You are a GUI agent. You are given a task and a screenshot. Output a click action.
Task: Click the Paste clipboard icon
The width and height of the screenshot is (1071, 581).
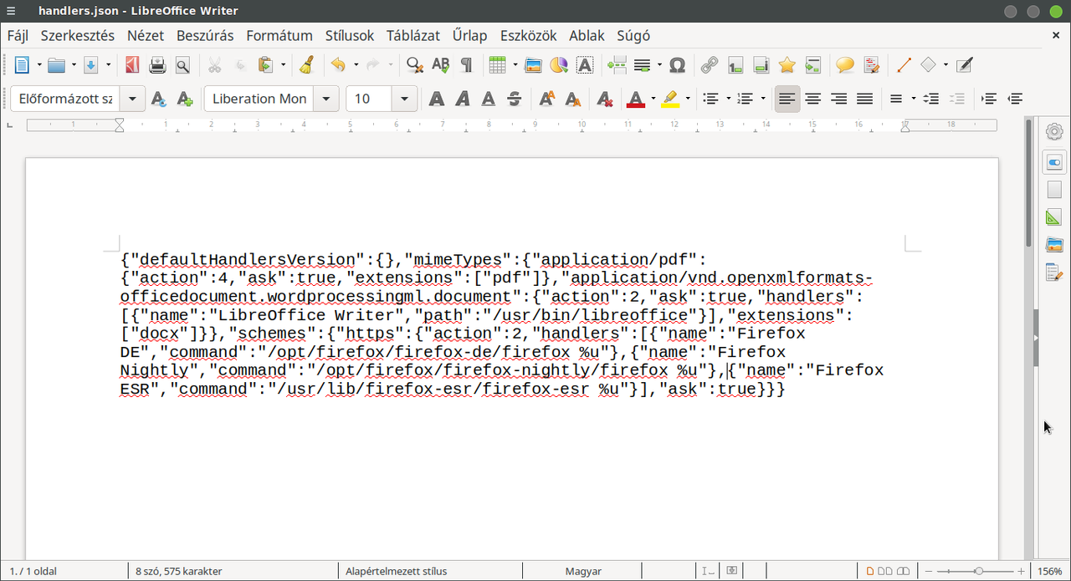point(266,64)
